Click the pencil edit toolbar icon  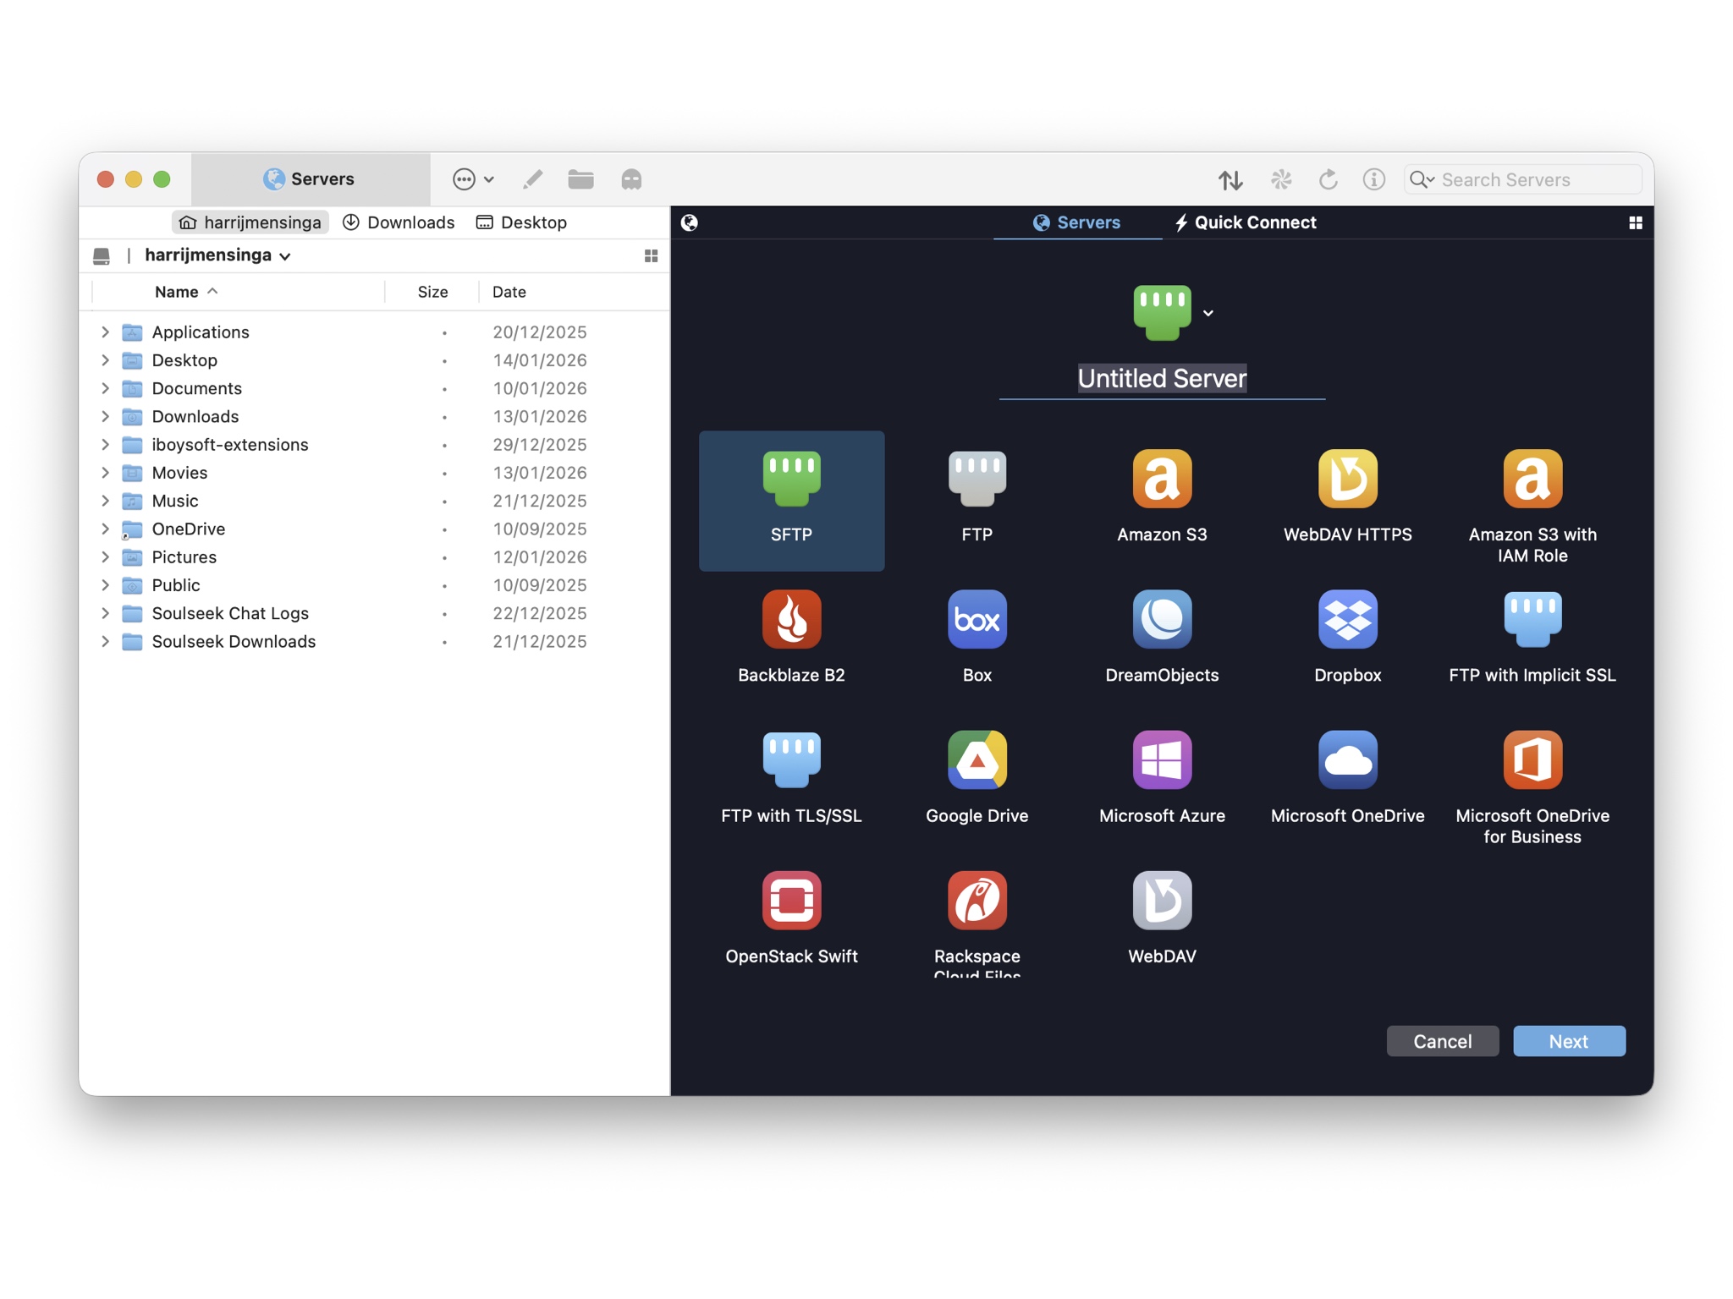[x=532, y=179]
